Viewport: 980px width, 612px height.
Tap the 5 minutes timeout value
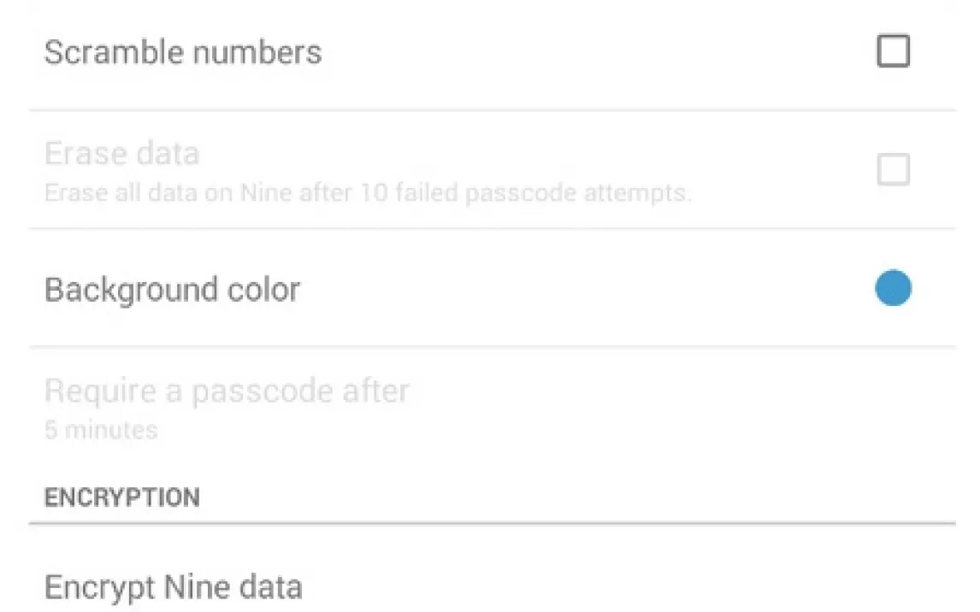click(x=101, y=429)
